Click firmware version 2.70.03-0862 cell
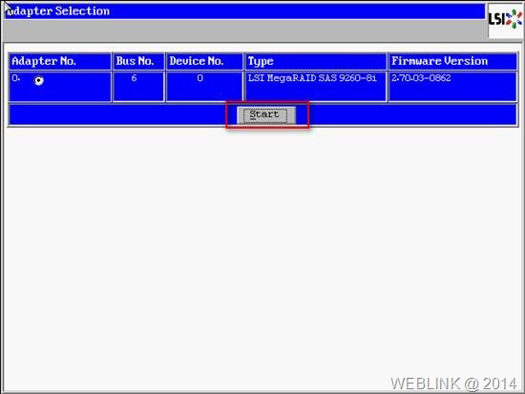The height and width of the screenshot is (394, 525). click(x=421, y=78)
